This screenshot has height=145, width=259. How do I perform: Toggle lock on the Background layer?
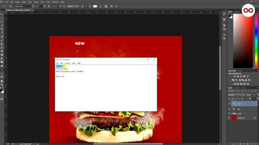255,118
